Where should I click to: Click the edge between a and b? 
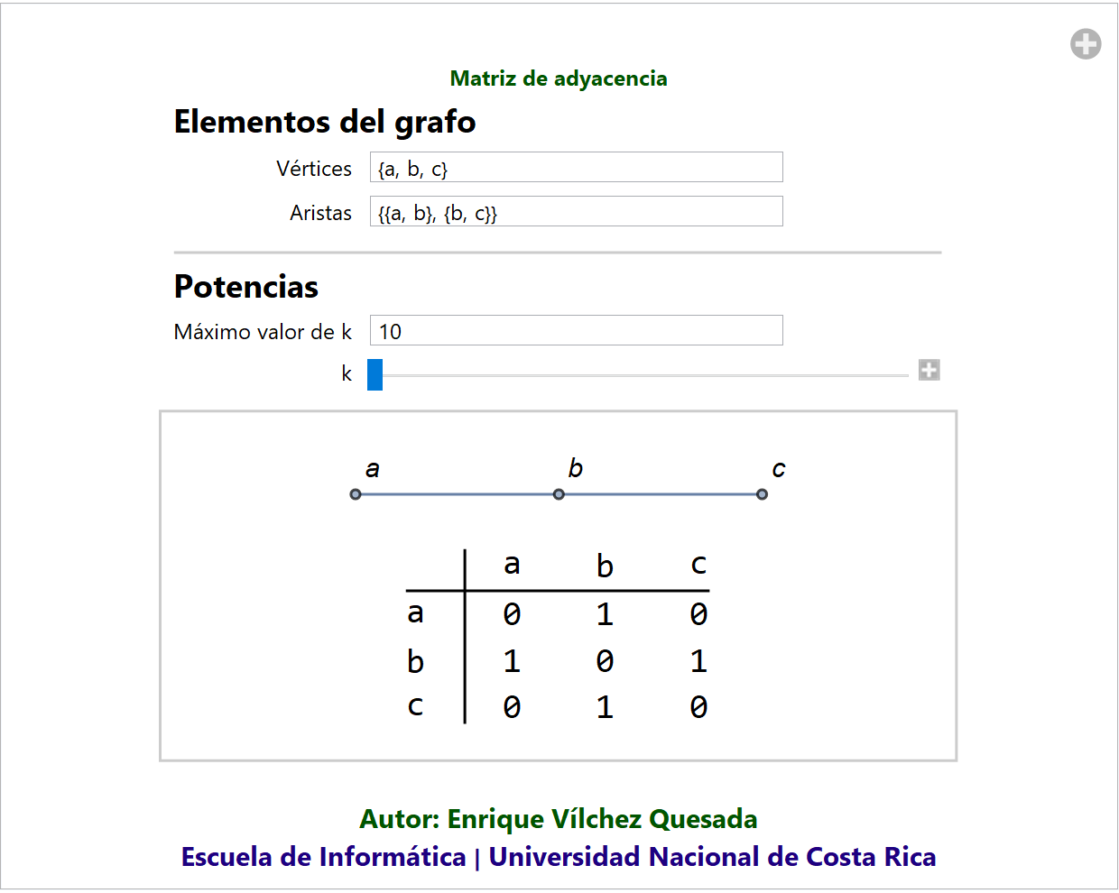tap(457, 494)
